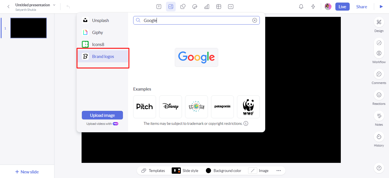Click the lightning bolt quick actions icon

pos(313,7)
